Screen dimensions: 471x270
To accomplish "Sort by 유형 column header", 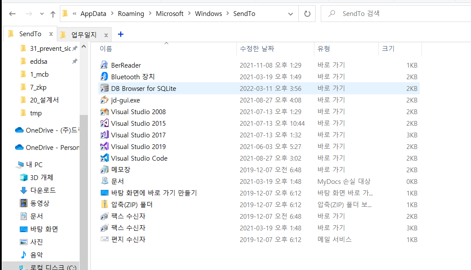I will pyautogui.click(x=324, y=49).
